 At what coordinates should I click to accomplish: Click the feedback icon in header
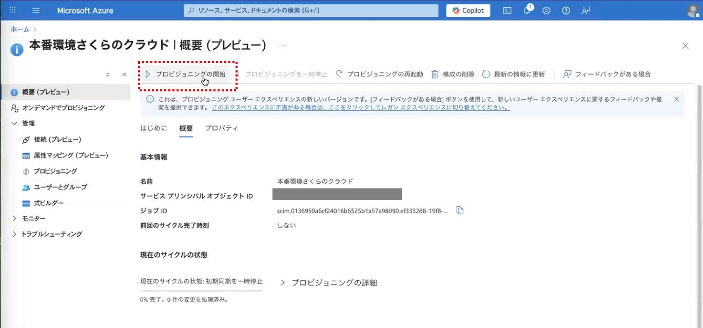pyautogui.click(x=585, y=11)
